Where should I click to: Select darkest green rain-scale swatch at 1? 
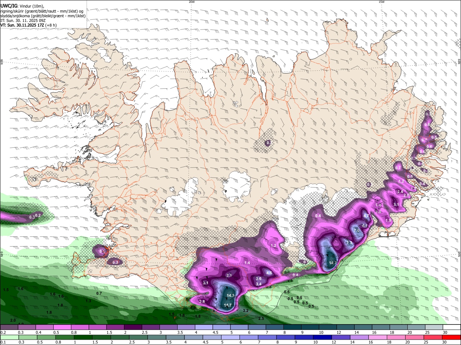[84, 337]
